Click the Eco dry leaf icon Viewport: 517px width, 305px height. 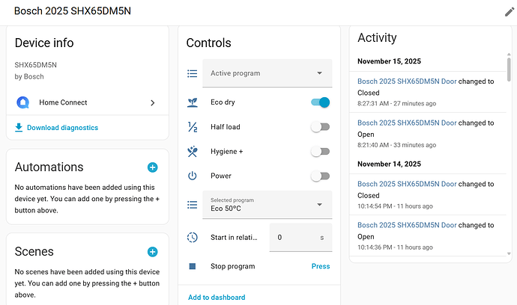click(193, 102)
